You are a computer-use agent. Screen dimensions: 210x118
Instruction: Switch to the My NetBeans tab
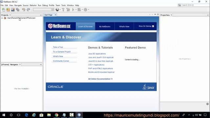click(x=105, y=26)
